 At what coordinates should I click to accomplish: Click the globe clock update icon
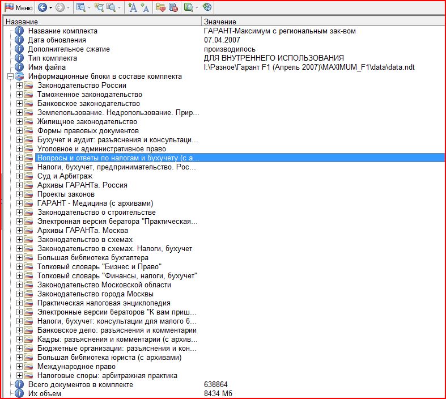click(207, 8)
